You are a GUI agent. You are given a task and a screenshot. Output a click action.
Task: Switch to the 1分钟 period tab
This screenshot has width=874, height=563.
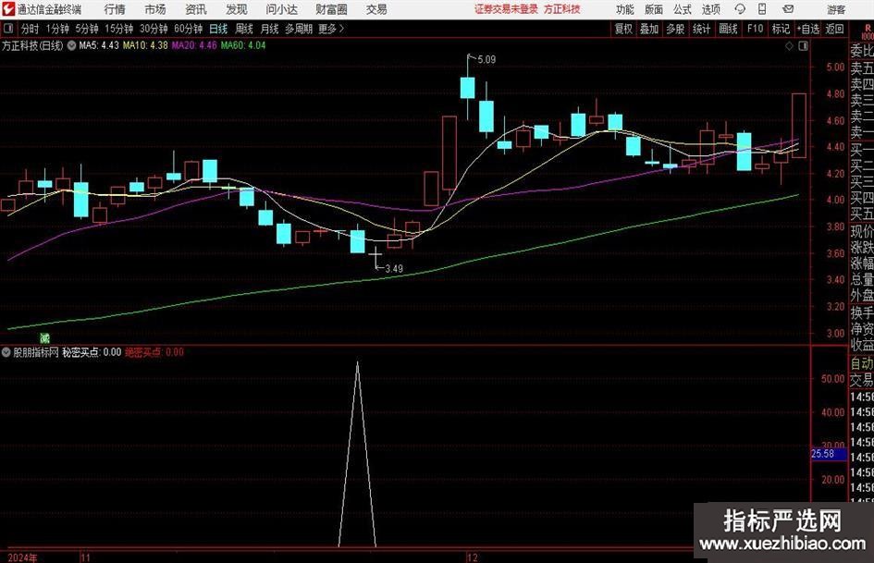pyautogui.click(x=57, y=29)
